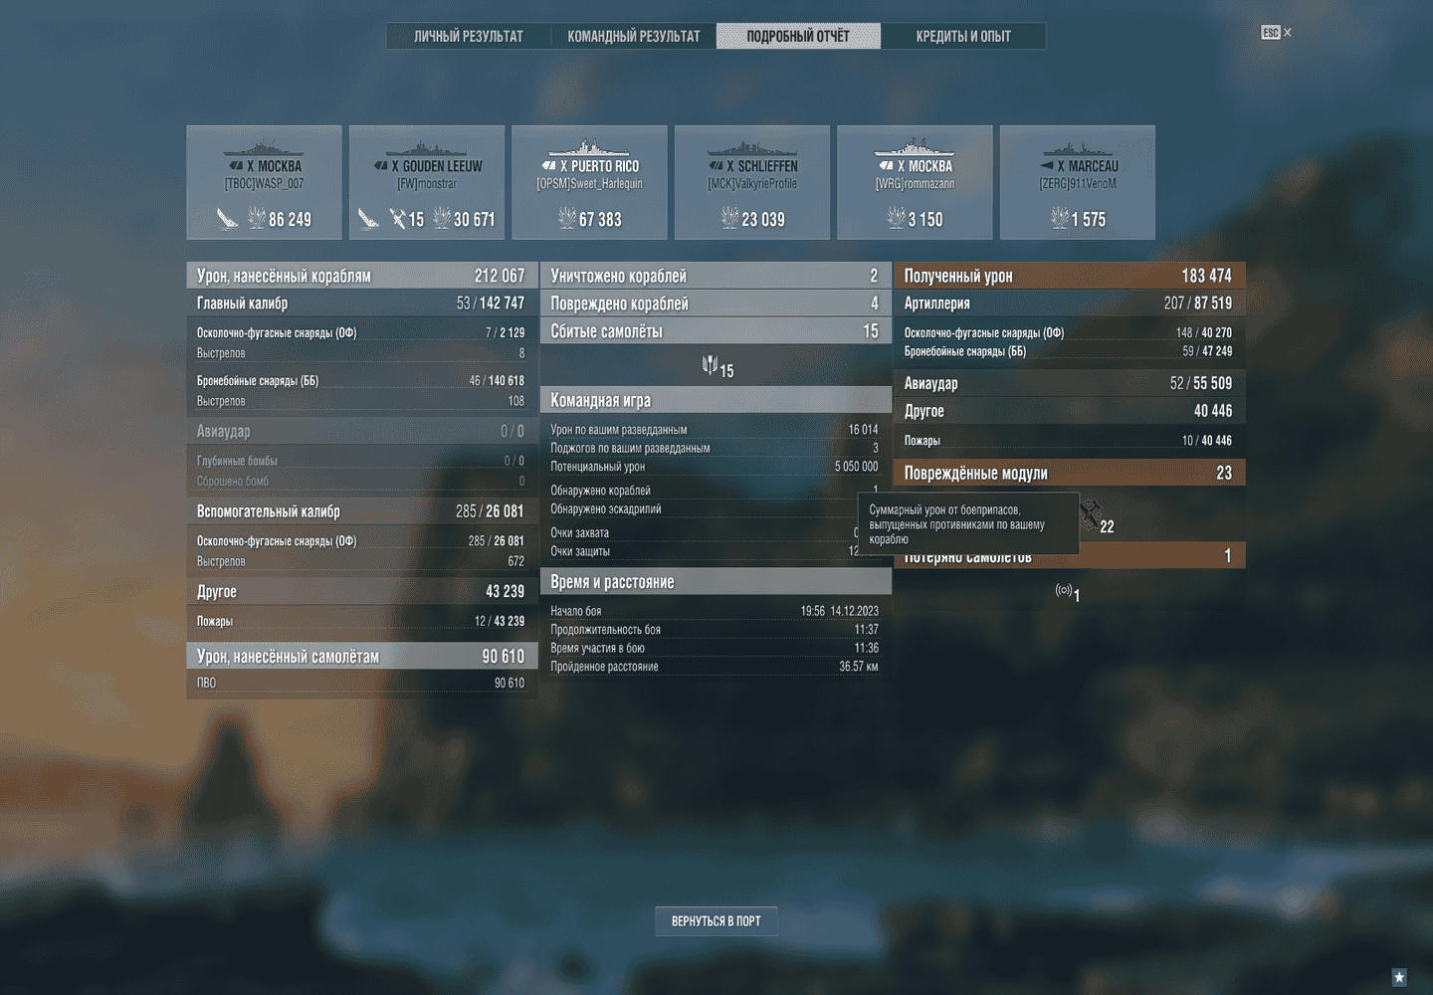
Task: Click the Сбитые самолёты row
Action: tap(716, 331)
